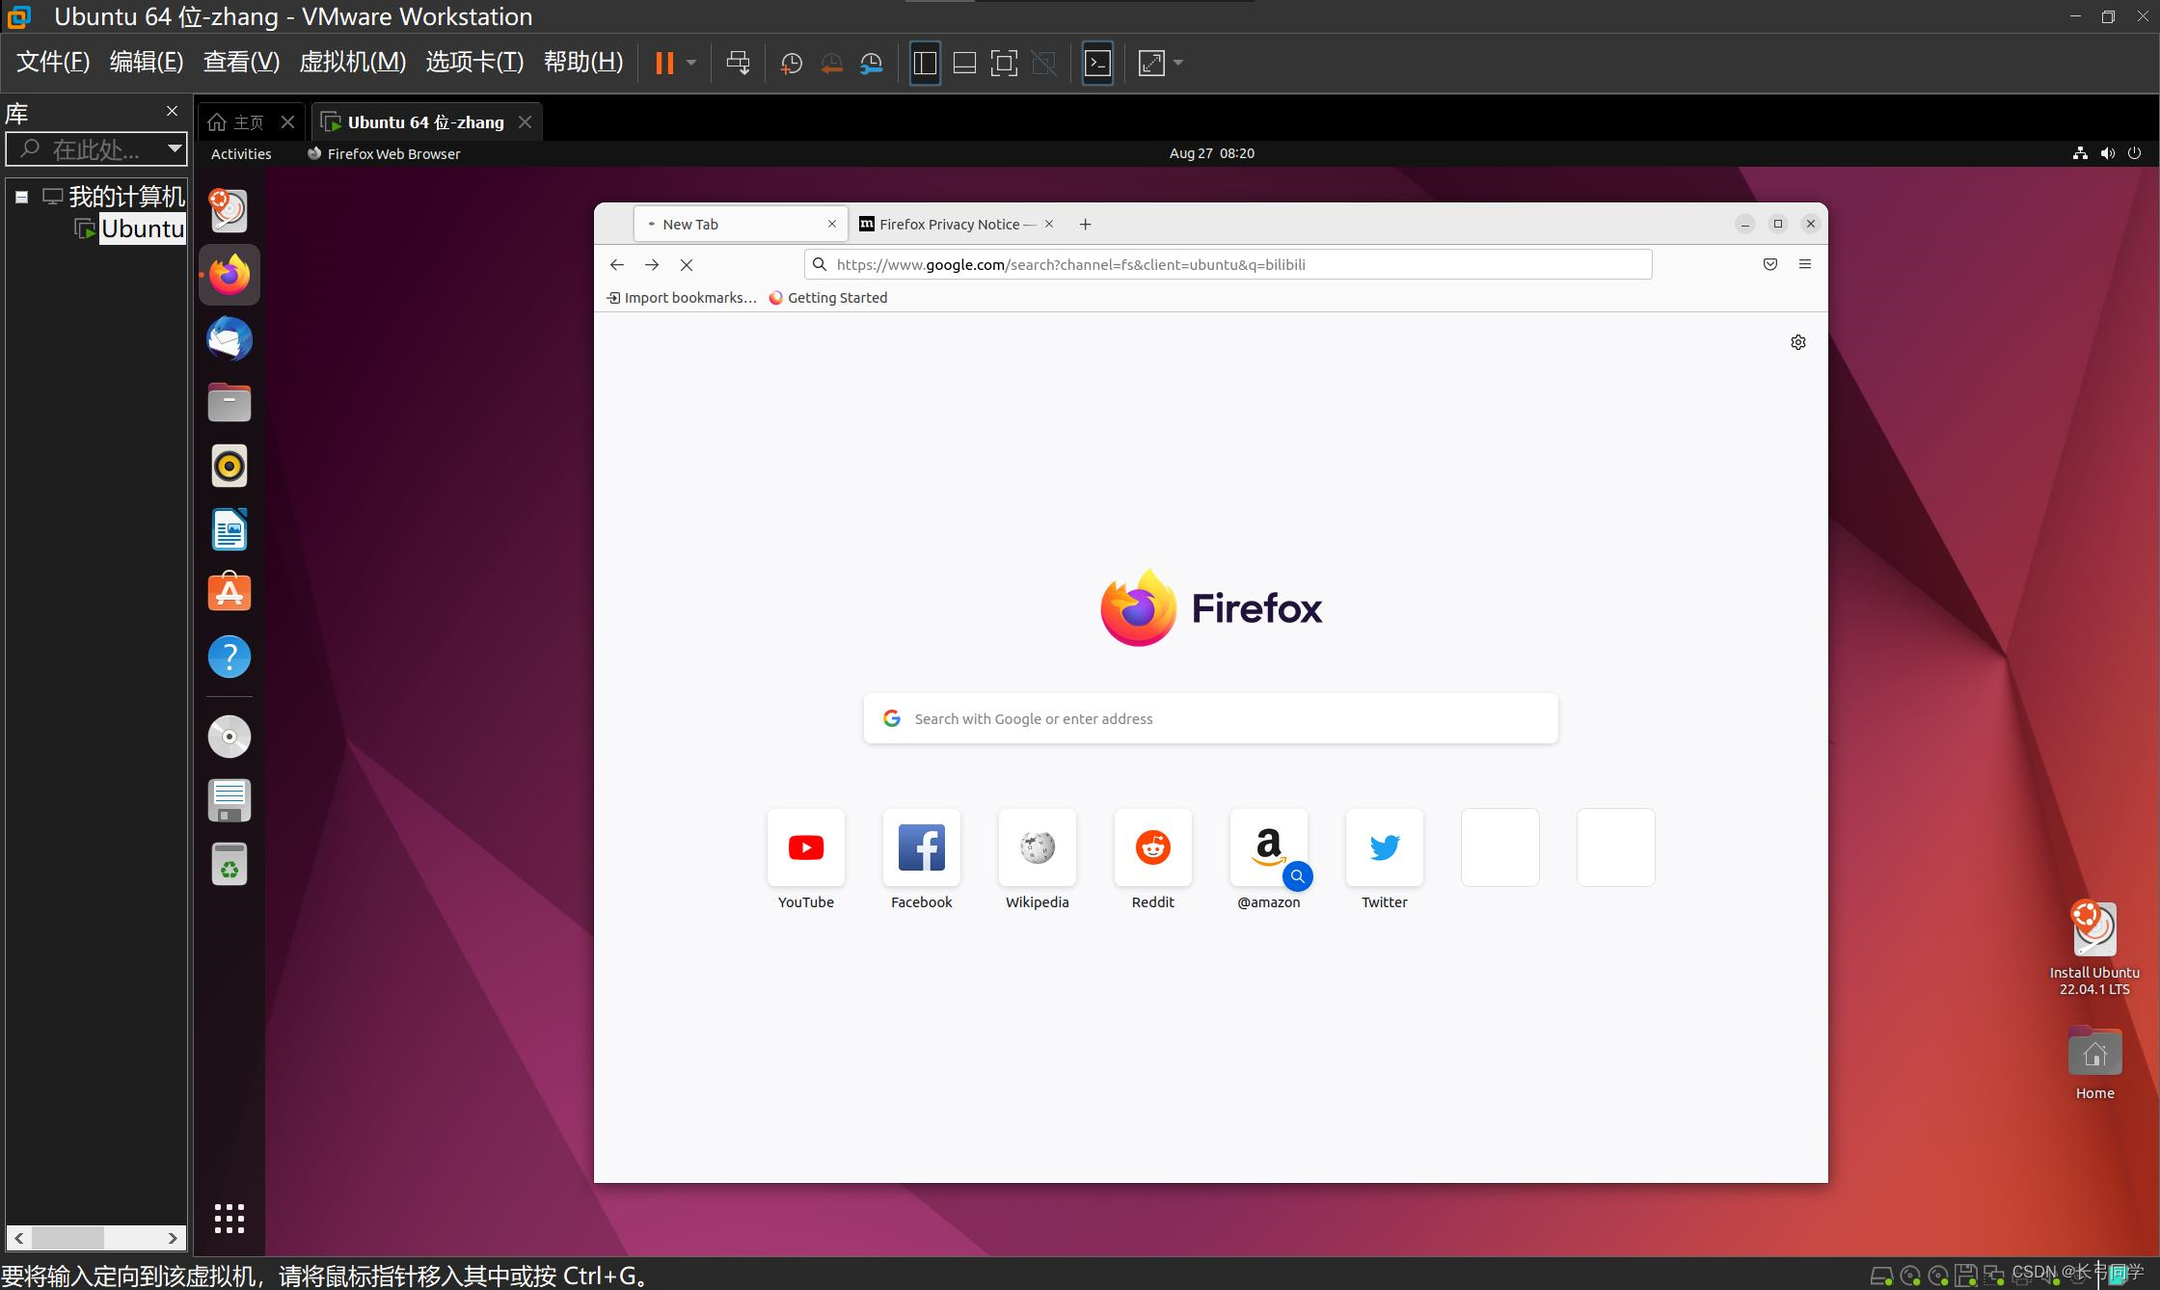Click VMware snapshot take icon
2160x1290 pixels.
791,64
